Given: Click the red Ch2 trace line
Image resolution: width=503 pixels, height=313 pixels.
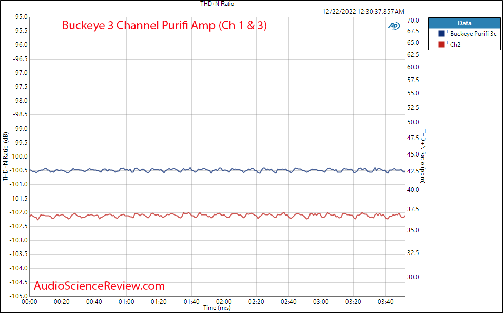Looking at the screenshot, I should [x=217, y=216].
